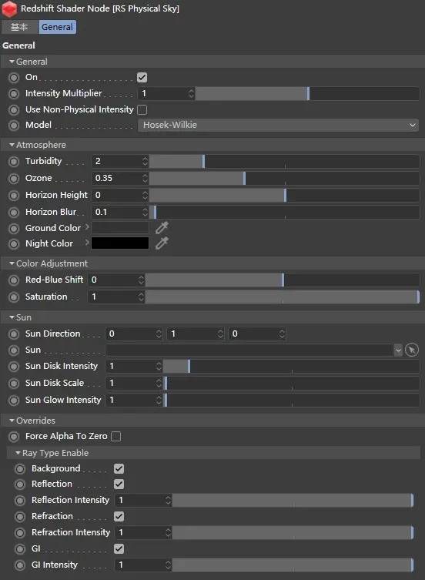This screenshot has height=580, width=425.
Task: Click animation dot beside Use Non-Physical Intensity
Action: point(14,110)
